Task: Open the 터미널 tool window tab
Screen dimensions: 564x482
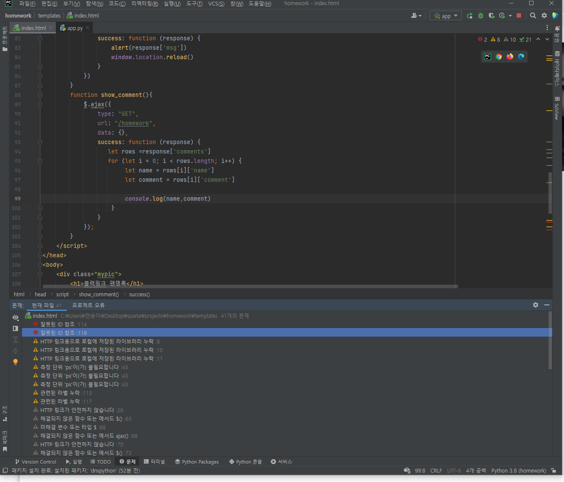Action: click(154, 462)
